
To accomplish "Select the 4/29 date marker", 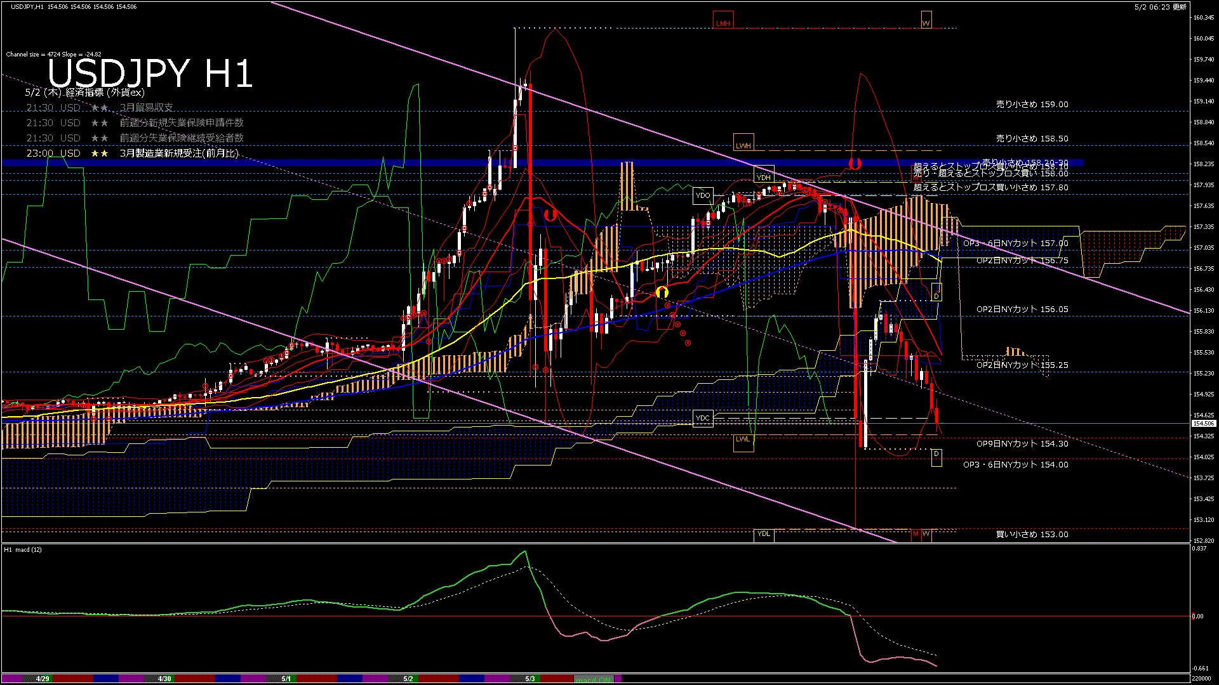I will pos(43,679).
